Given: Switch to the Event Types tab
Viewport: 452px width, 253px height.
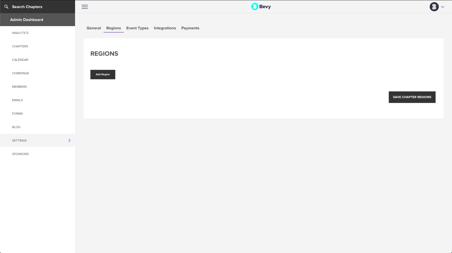Looking at the screenshot, I should tap(137, 28).
